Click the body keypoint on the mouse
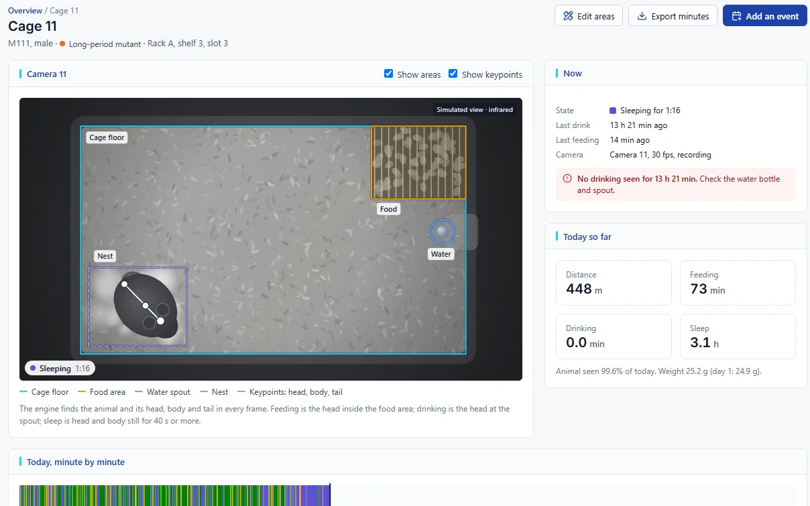The width and height of the screenshot is (810, 506). point(146,306)
